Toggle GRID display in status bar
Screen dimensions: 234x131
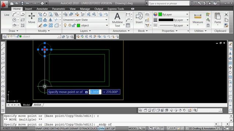(46, 128)
